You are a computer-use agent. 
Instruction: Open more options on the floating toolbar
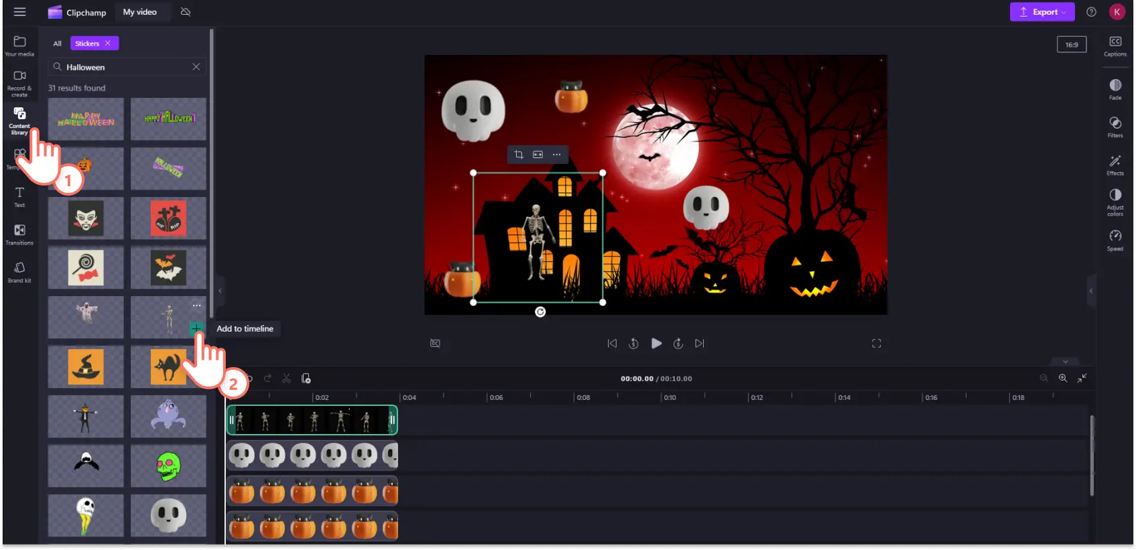click(556, 155)
